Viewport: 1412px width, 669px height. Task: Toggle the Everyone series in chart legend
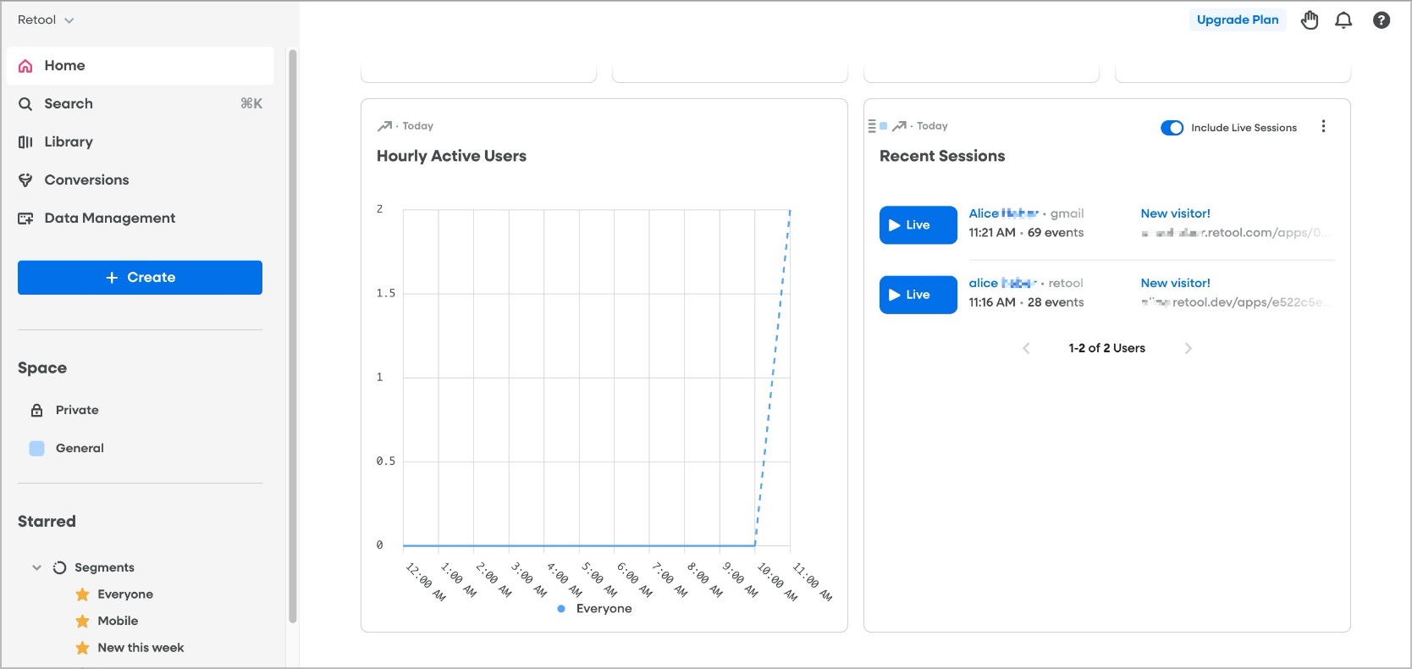(x=595, y=608)
